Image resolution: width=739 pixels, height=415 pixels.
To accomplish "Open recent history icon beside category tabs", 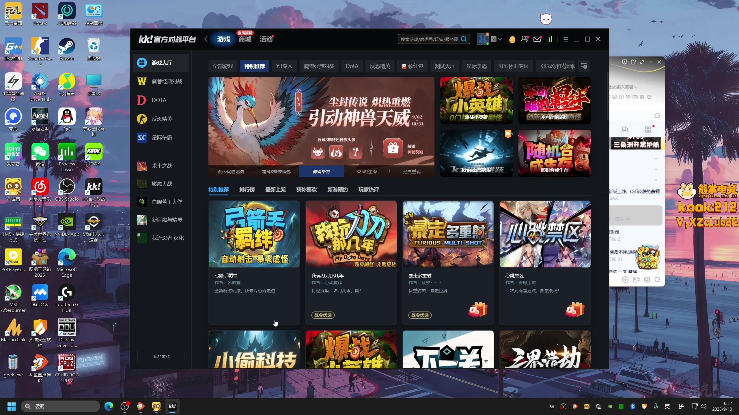I will (x=584, y=66).
